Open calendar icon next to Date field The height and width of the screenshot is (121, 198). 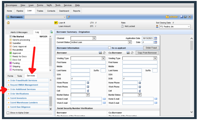pos(155,42)
